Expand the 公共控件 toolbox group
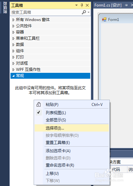 (x=13, y=26)
